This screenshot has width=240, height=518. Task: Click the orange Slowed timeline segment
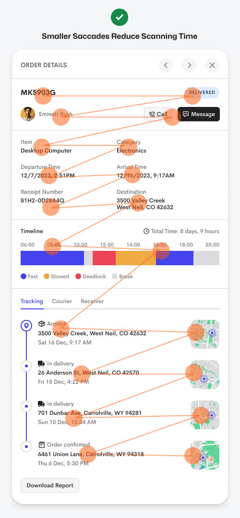click(x=136, y=258)
